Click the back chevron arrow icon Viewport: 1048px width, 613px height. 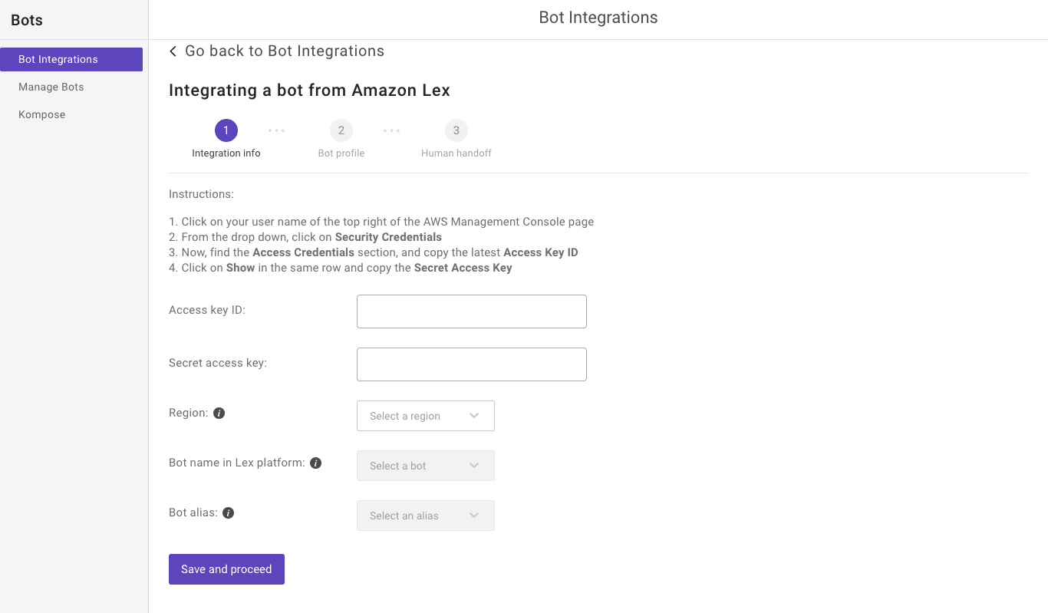pyautogui.click(x=172, y=51)
